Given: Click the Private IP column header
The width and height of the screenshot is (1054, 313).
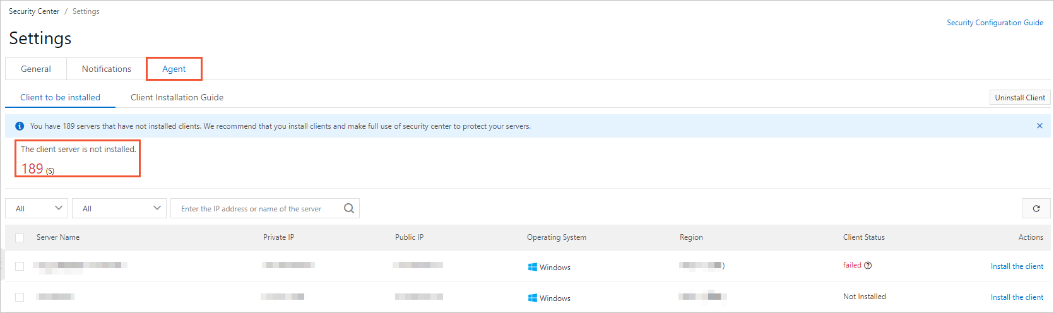Looking at the screenshot, I should 279,237.
